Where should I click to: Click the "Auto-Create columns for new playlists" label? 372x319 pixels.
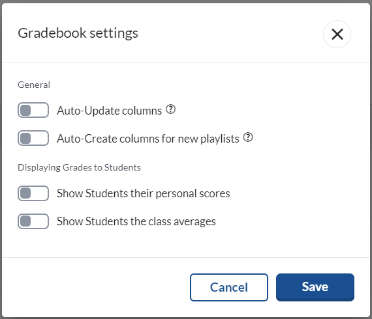148,139
